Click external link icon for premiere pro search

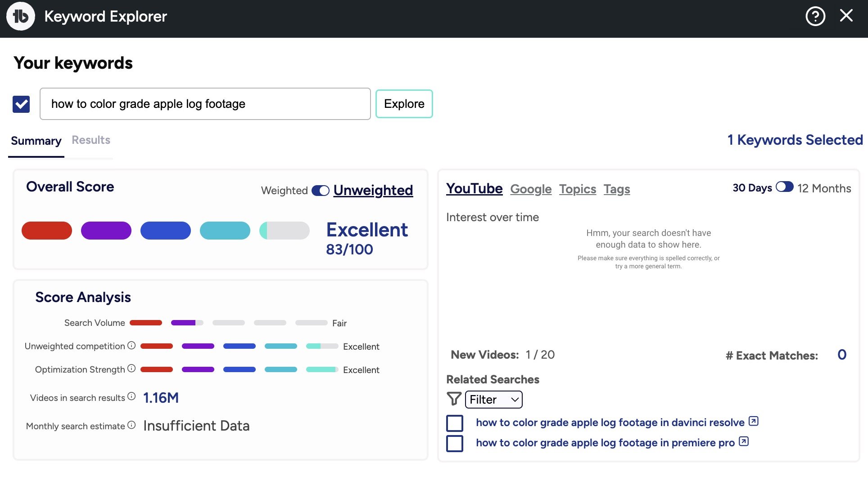tap(744, 442)
